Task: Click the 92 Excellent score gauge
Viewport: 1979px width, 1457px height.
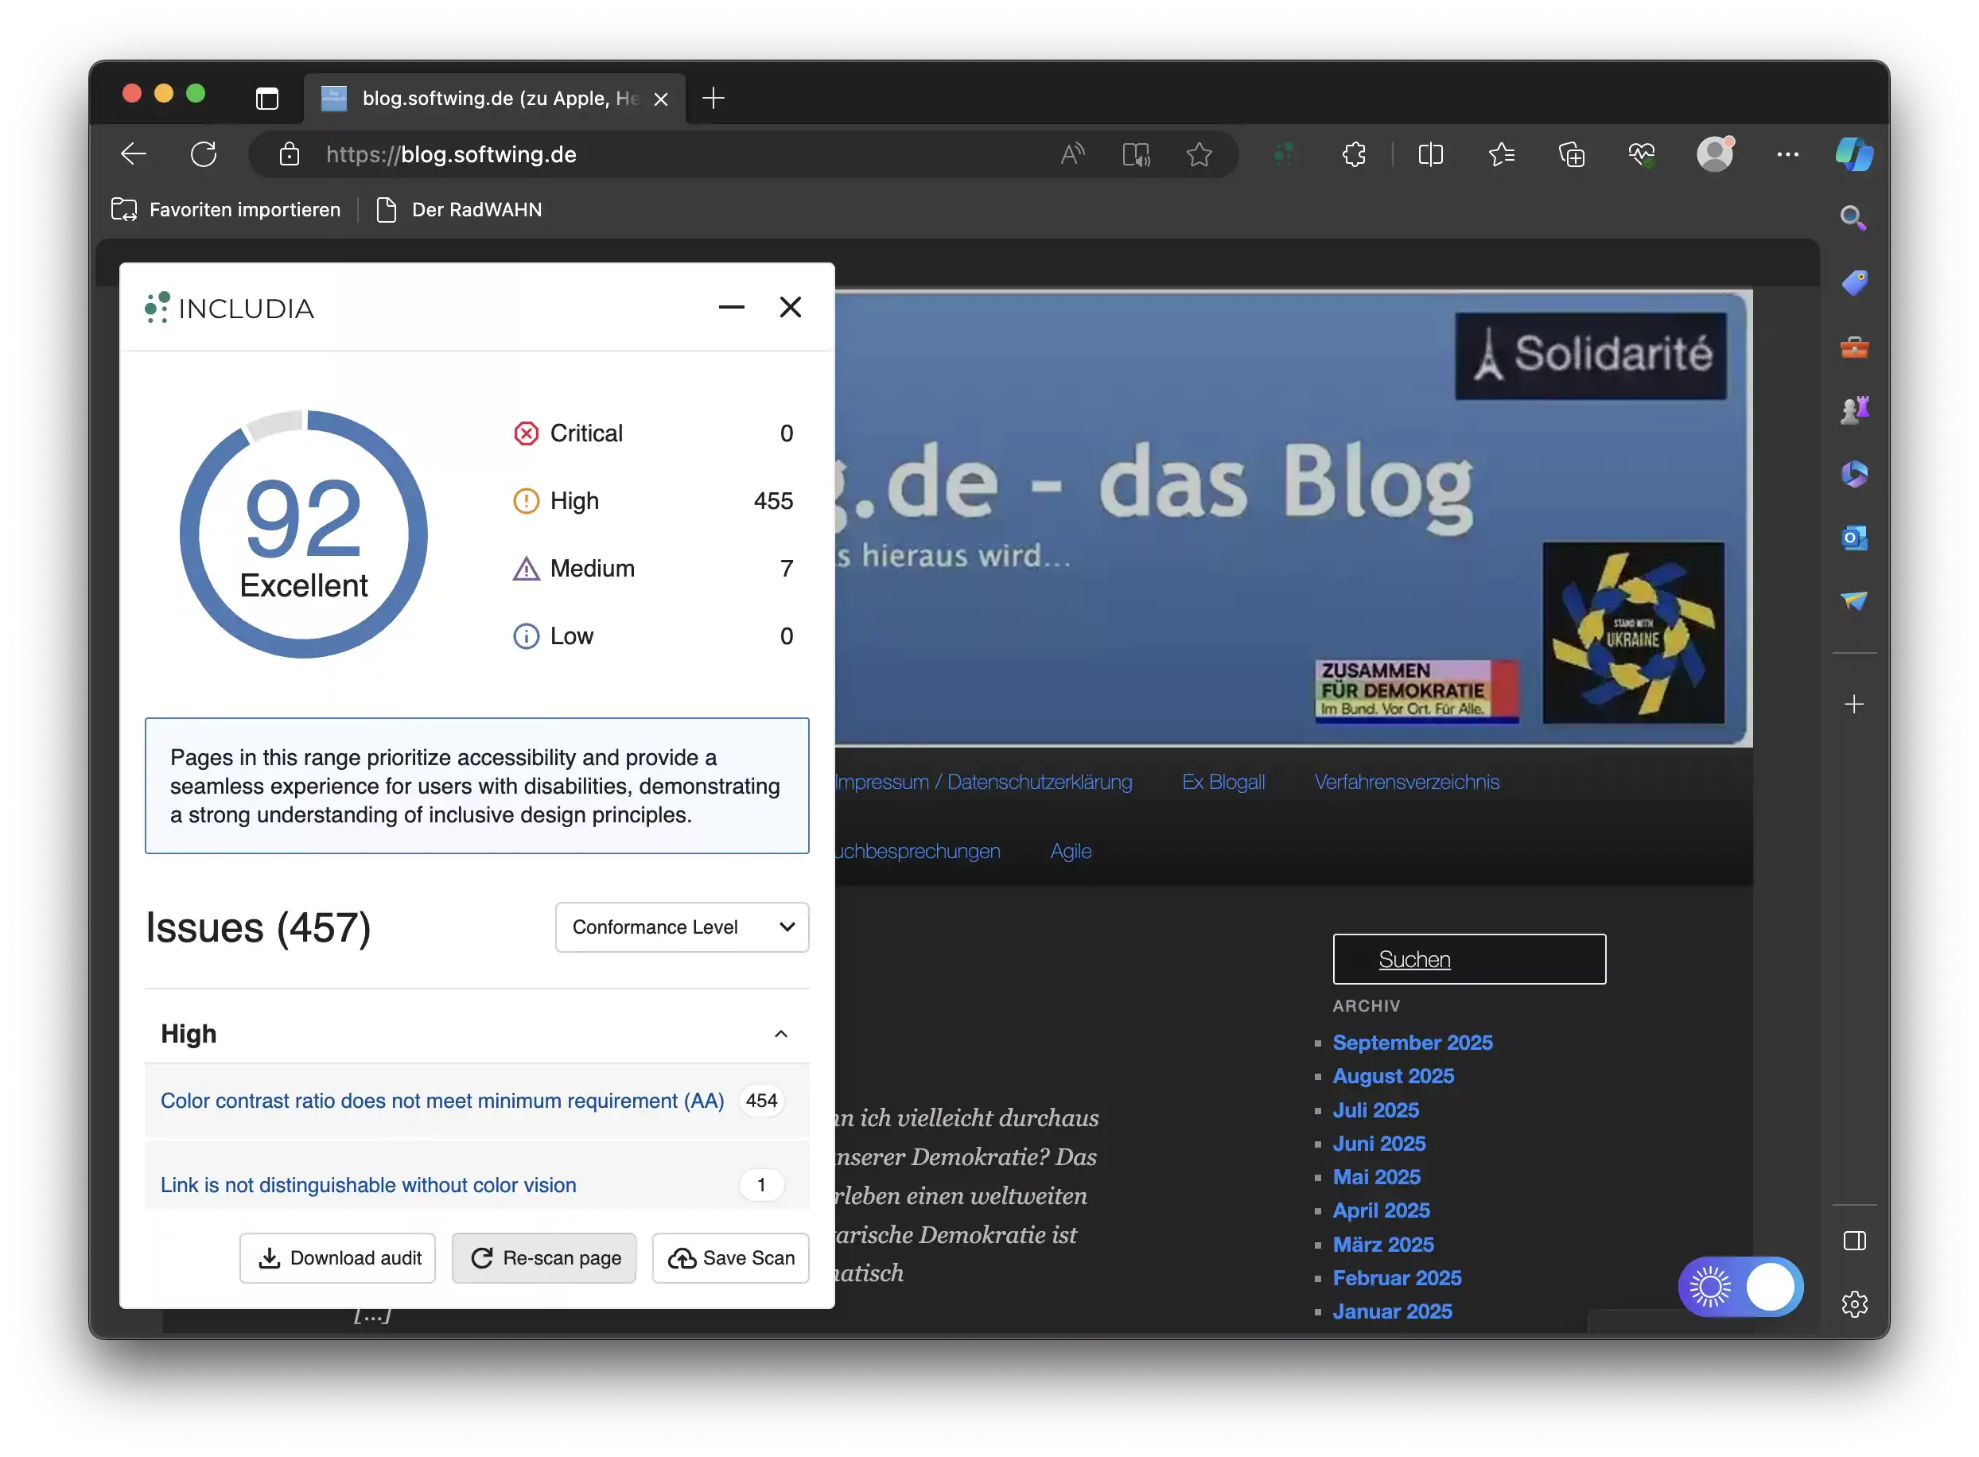Action: (x=303, y=534)
